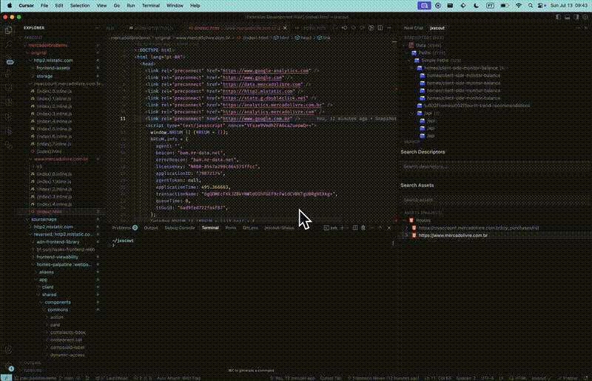This screenshot has height=381, width=592.
Task: Switch to the Output panel tab
Action: click(x=151, y=227)
